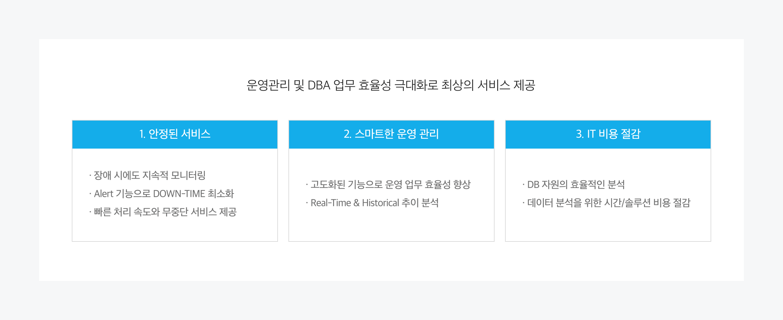Click '운영관리' at the start of the main heading

tap(268, 85)
